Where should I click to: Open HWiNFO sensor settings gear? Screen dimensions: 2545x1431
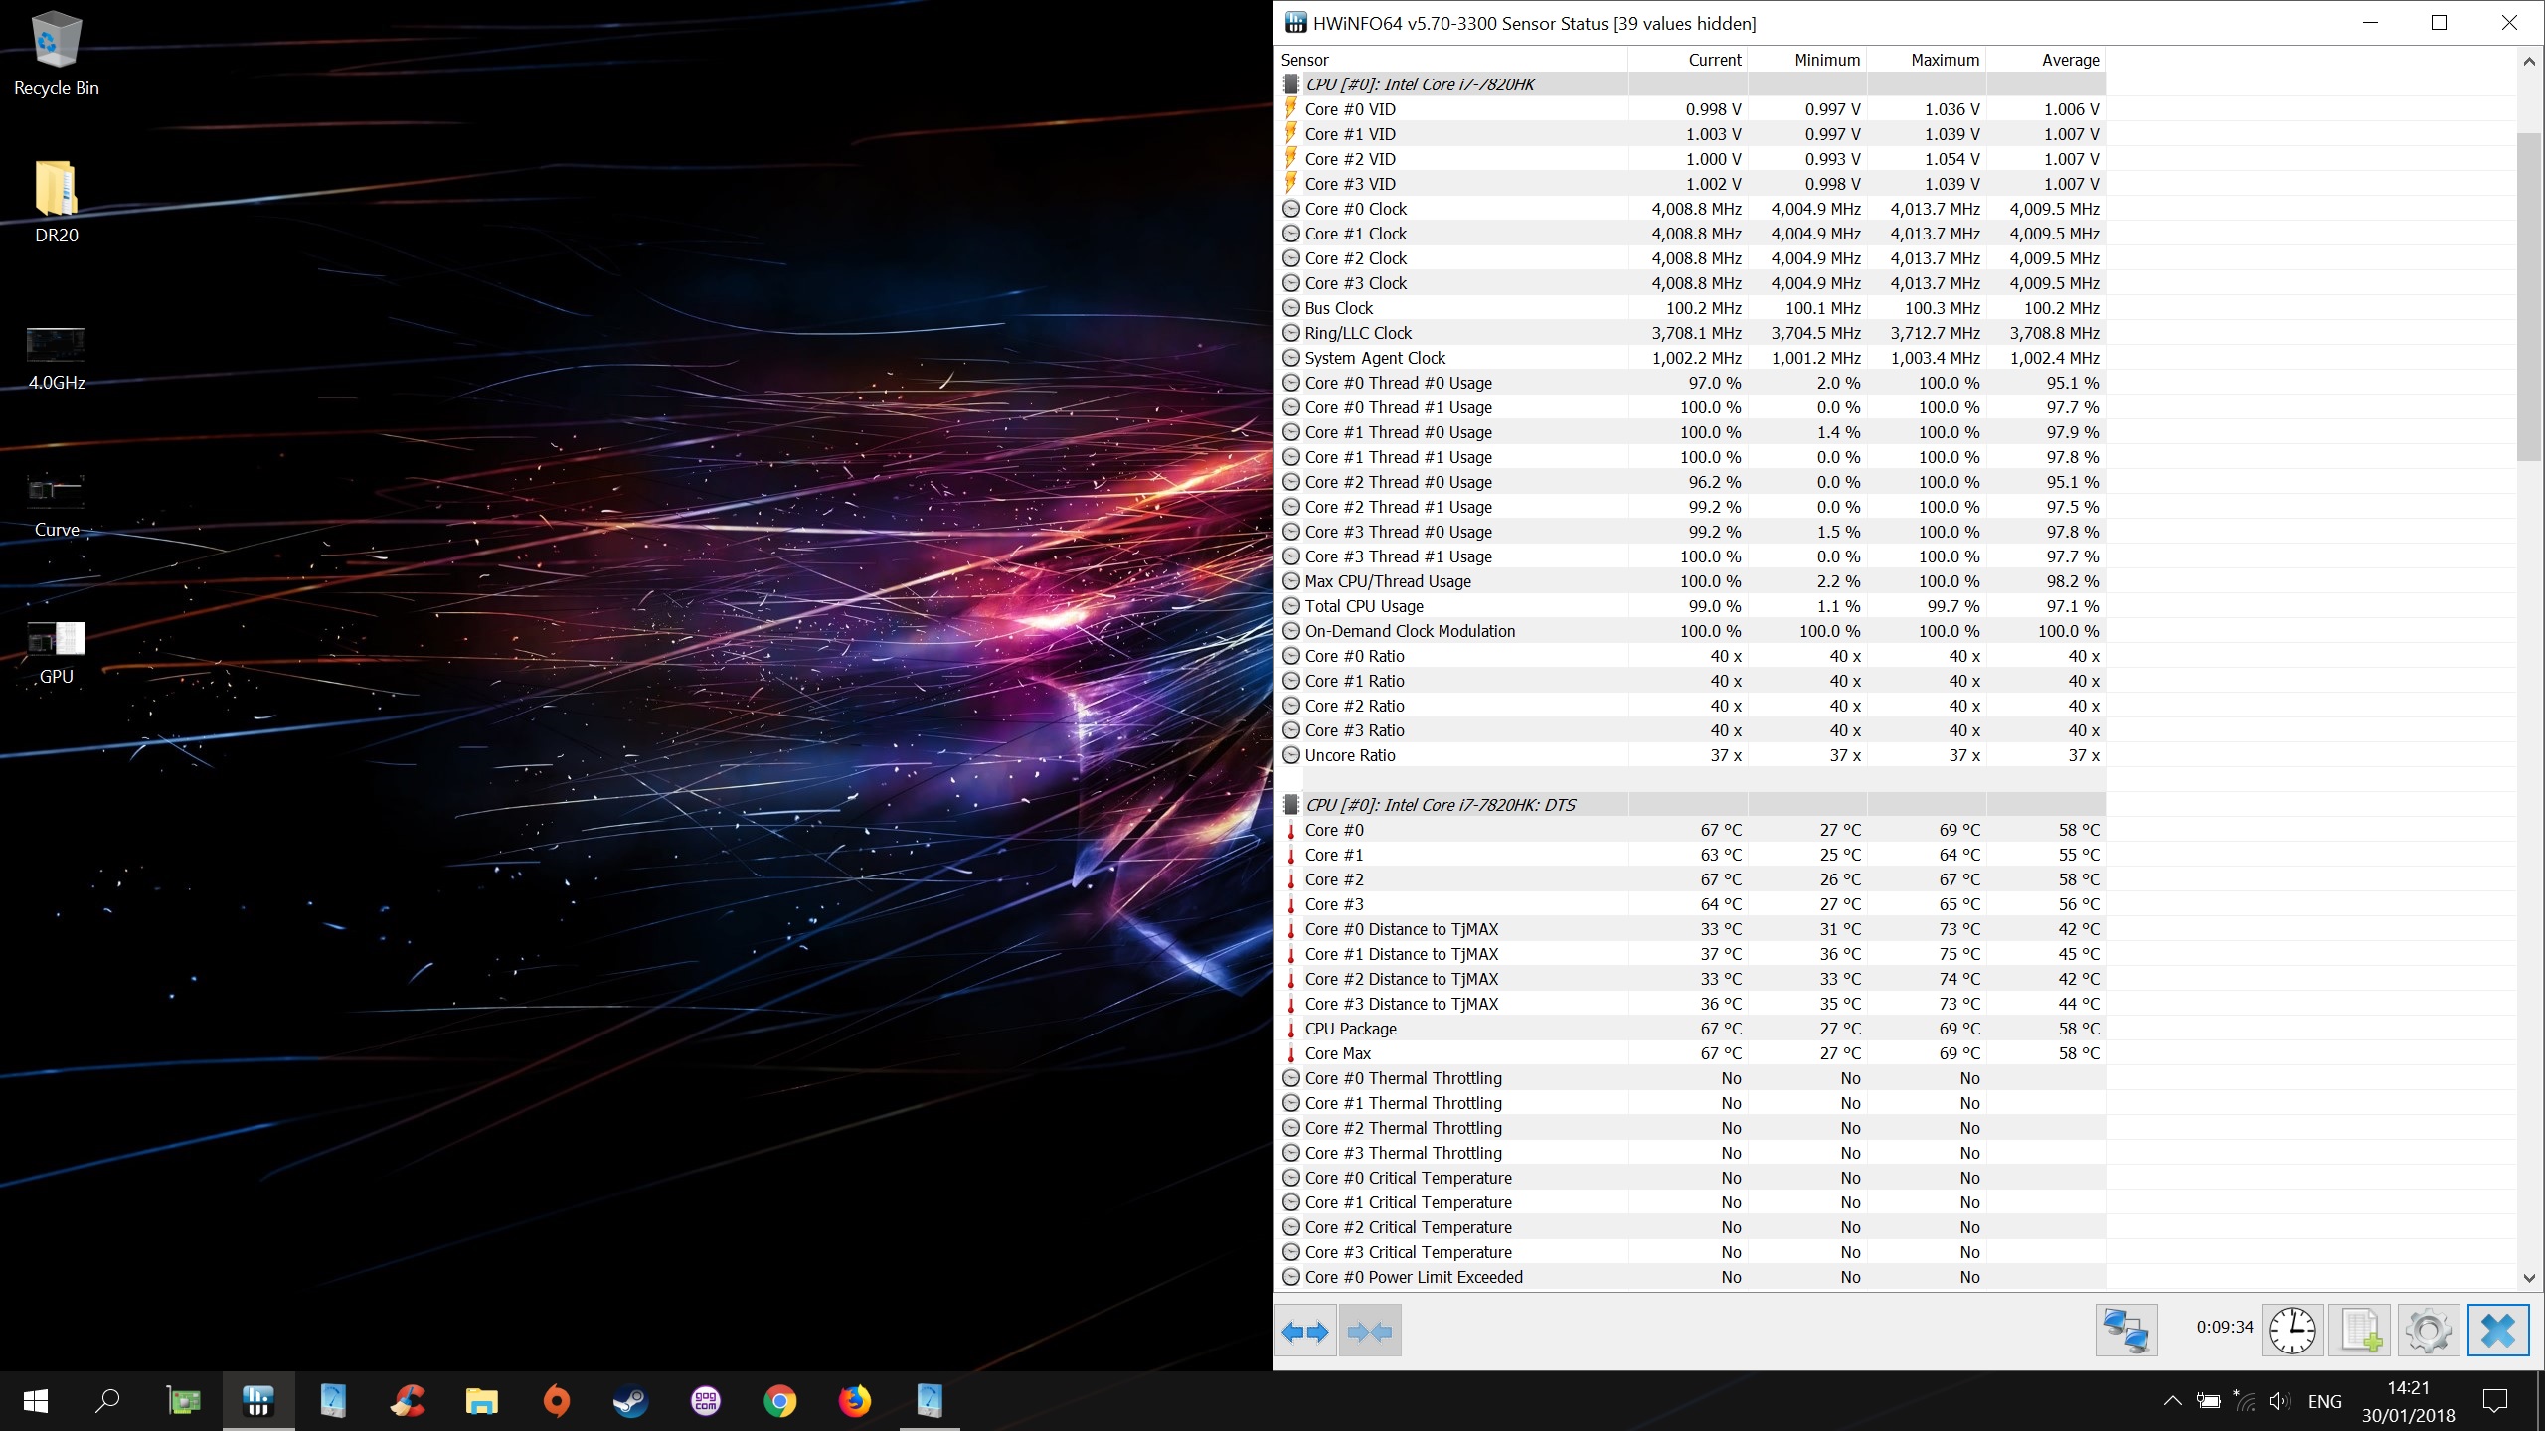(x=2429, y=1331)
